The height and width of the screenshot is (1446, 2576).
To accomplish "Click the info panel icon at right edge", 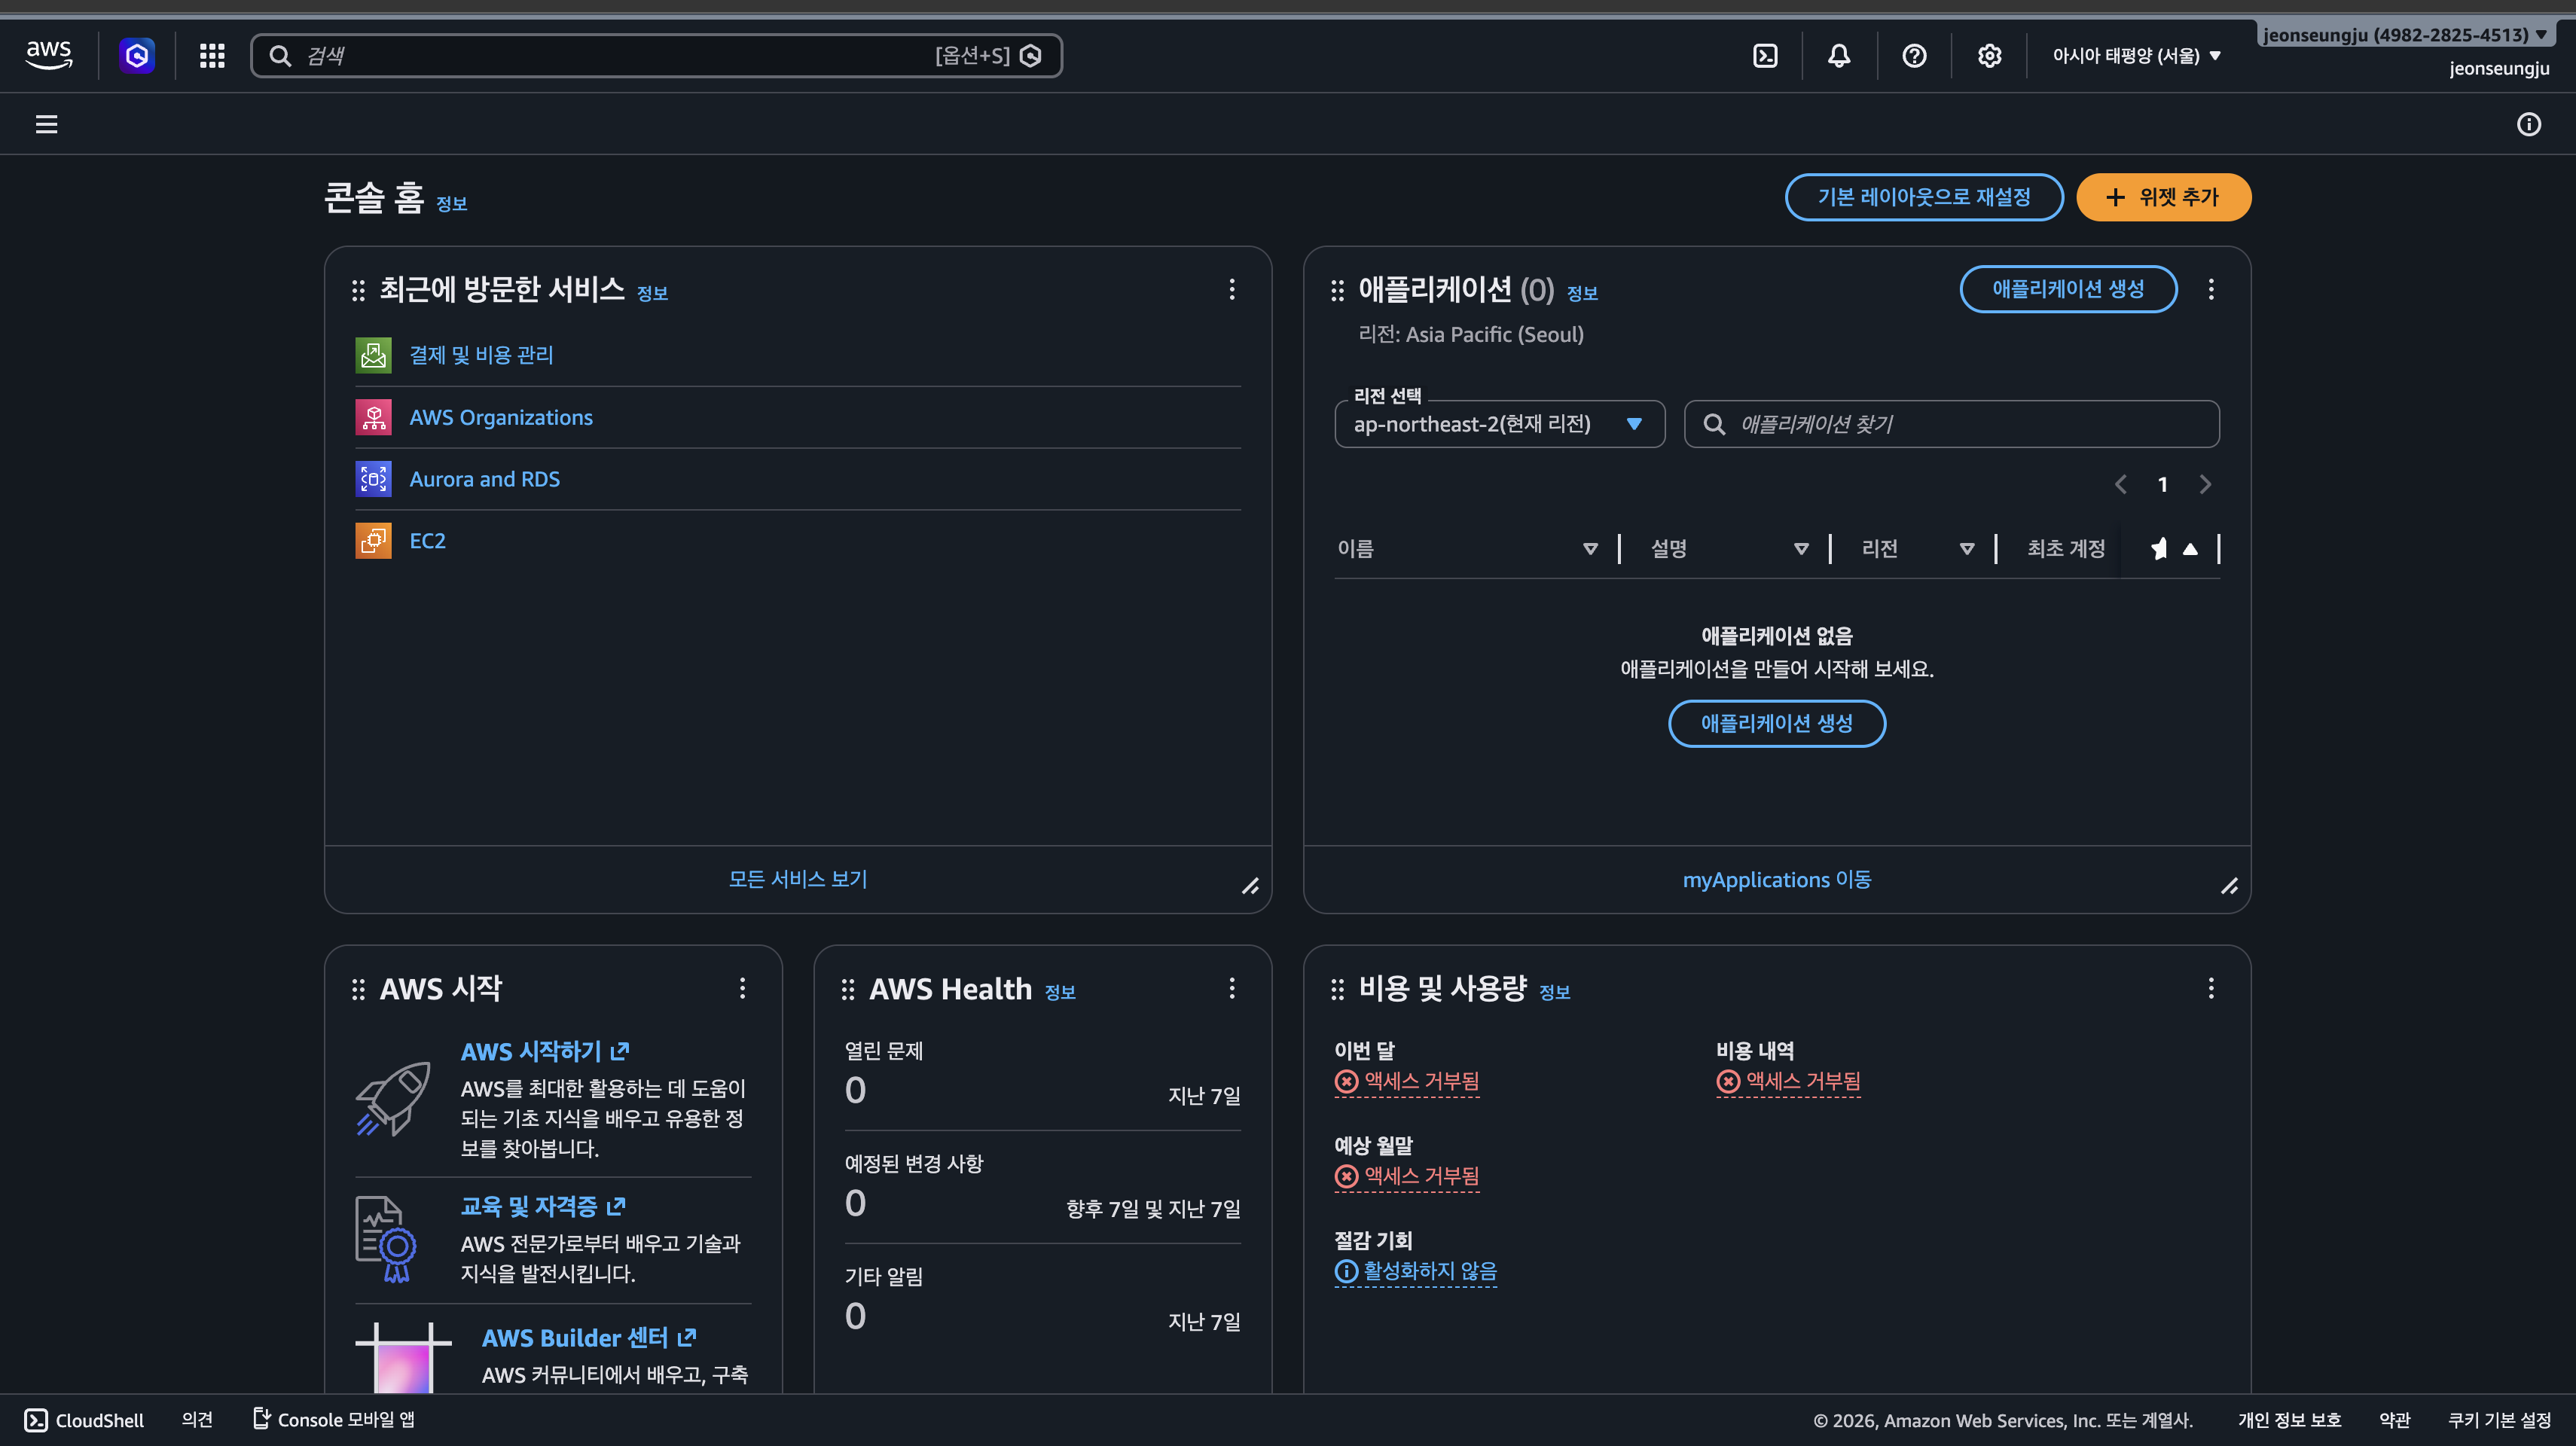I will tap(2528, 124).
